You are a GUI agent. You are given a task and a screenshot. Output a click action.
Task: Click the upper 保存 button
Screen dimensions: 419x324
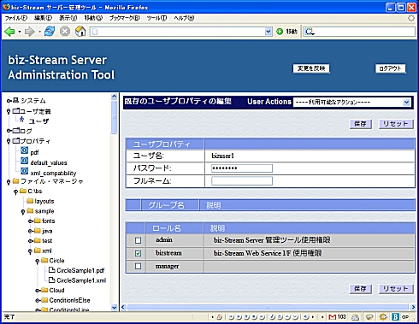361,124
